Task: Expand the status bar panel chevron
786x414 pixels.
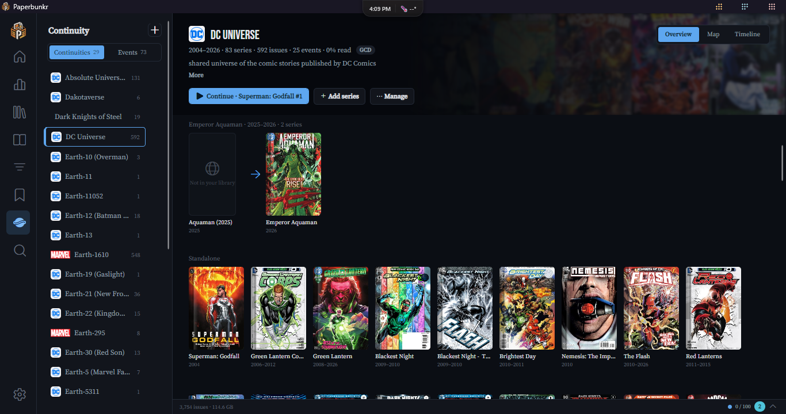Action: (x=773, y=407)
